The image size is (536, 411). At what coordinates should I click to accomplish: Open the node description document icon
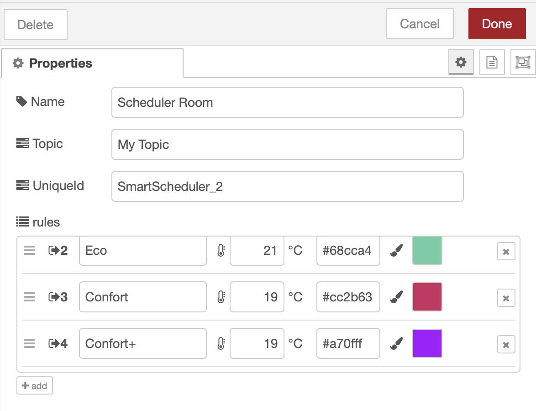point(492,62)
